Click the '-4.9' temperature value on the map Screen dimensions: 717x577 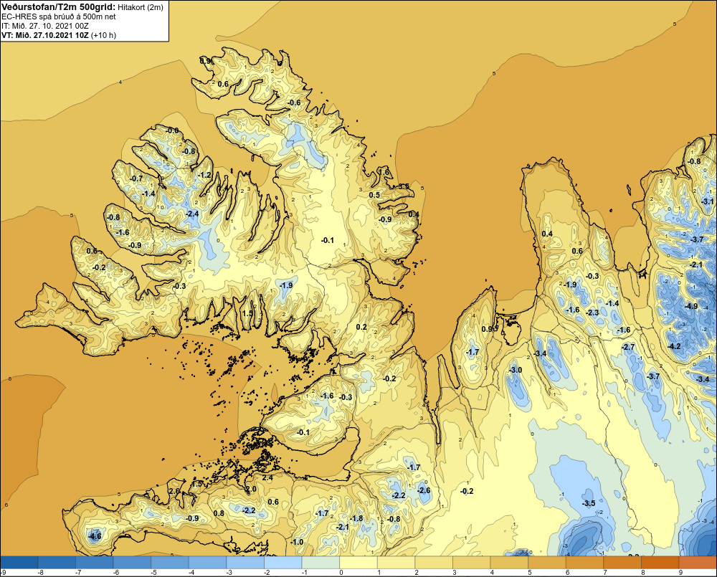pyautogui.click(x=691, y=306)
